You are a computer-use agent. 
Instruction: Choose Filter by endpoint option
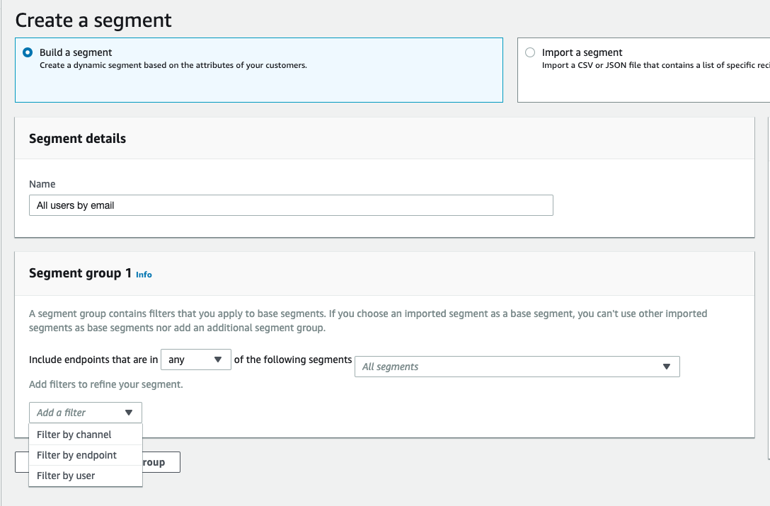(x=86, y=456)
